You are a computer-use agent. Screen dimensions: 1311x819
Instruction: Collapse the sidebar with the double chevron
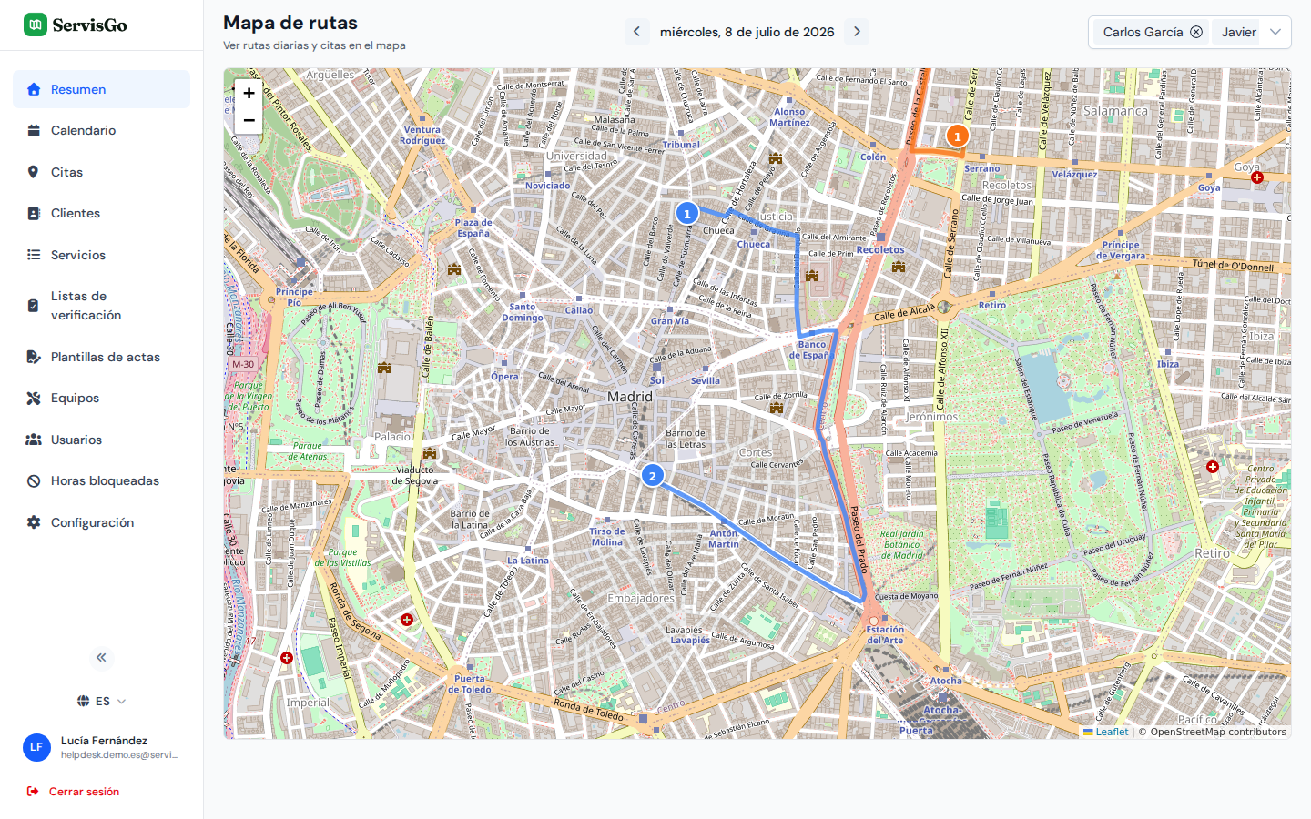[101, 657]
